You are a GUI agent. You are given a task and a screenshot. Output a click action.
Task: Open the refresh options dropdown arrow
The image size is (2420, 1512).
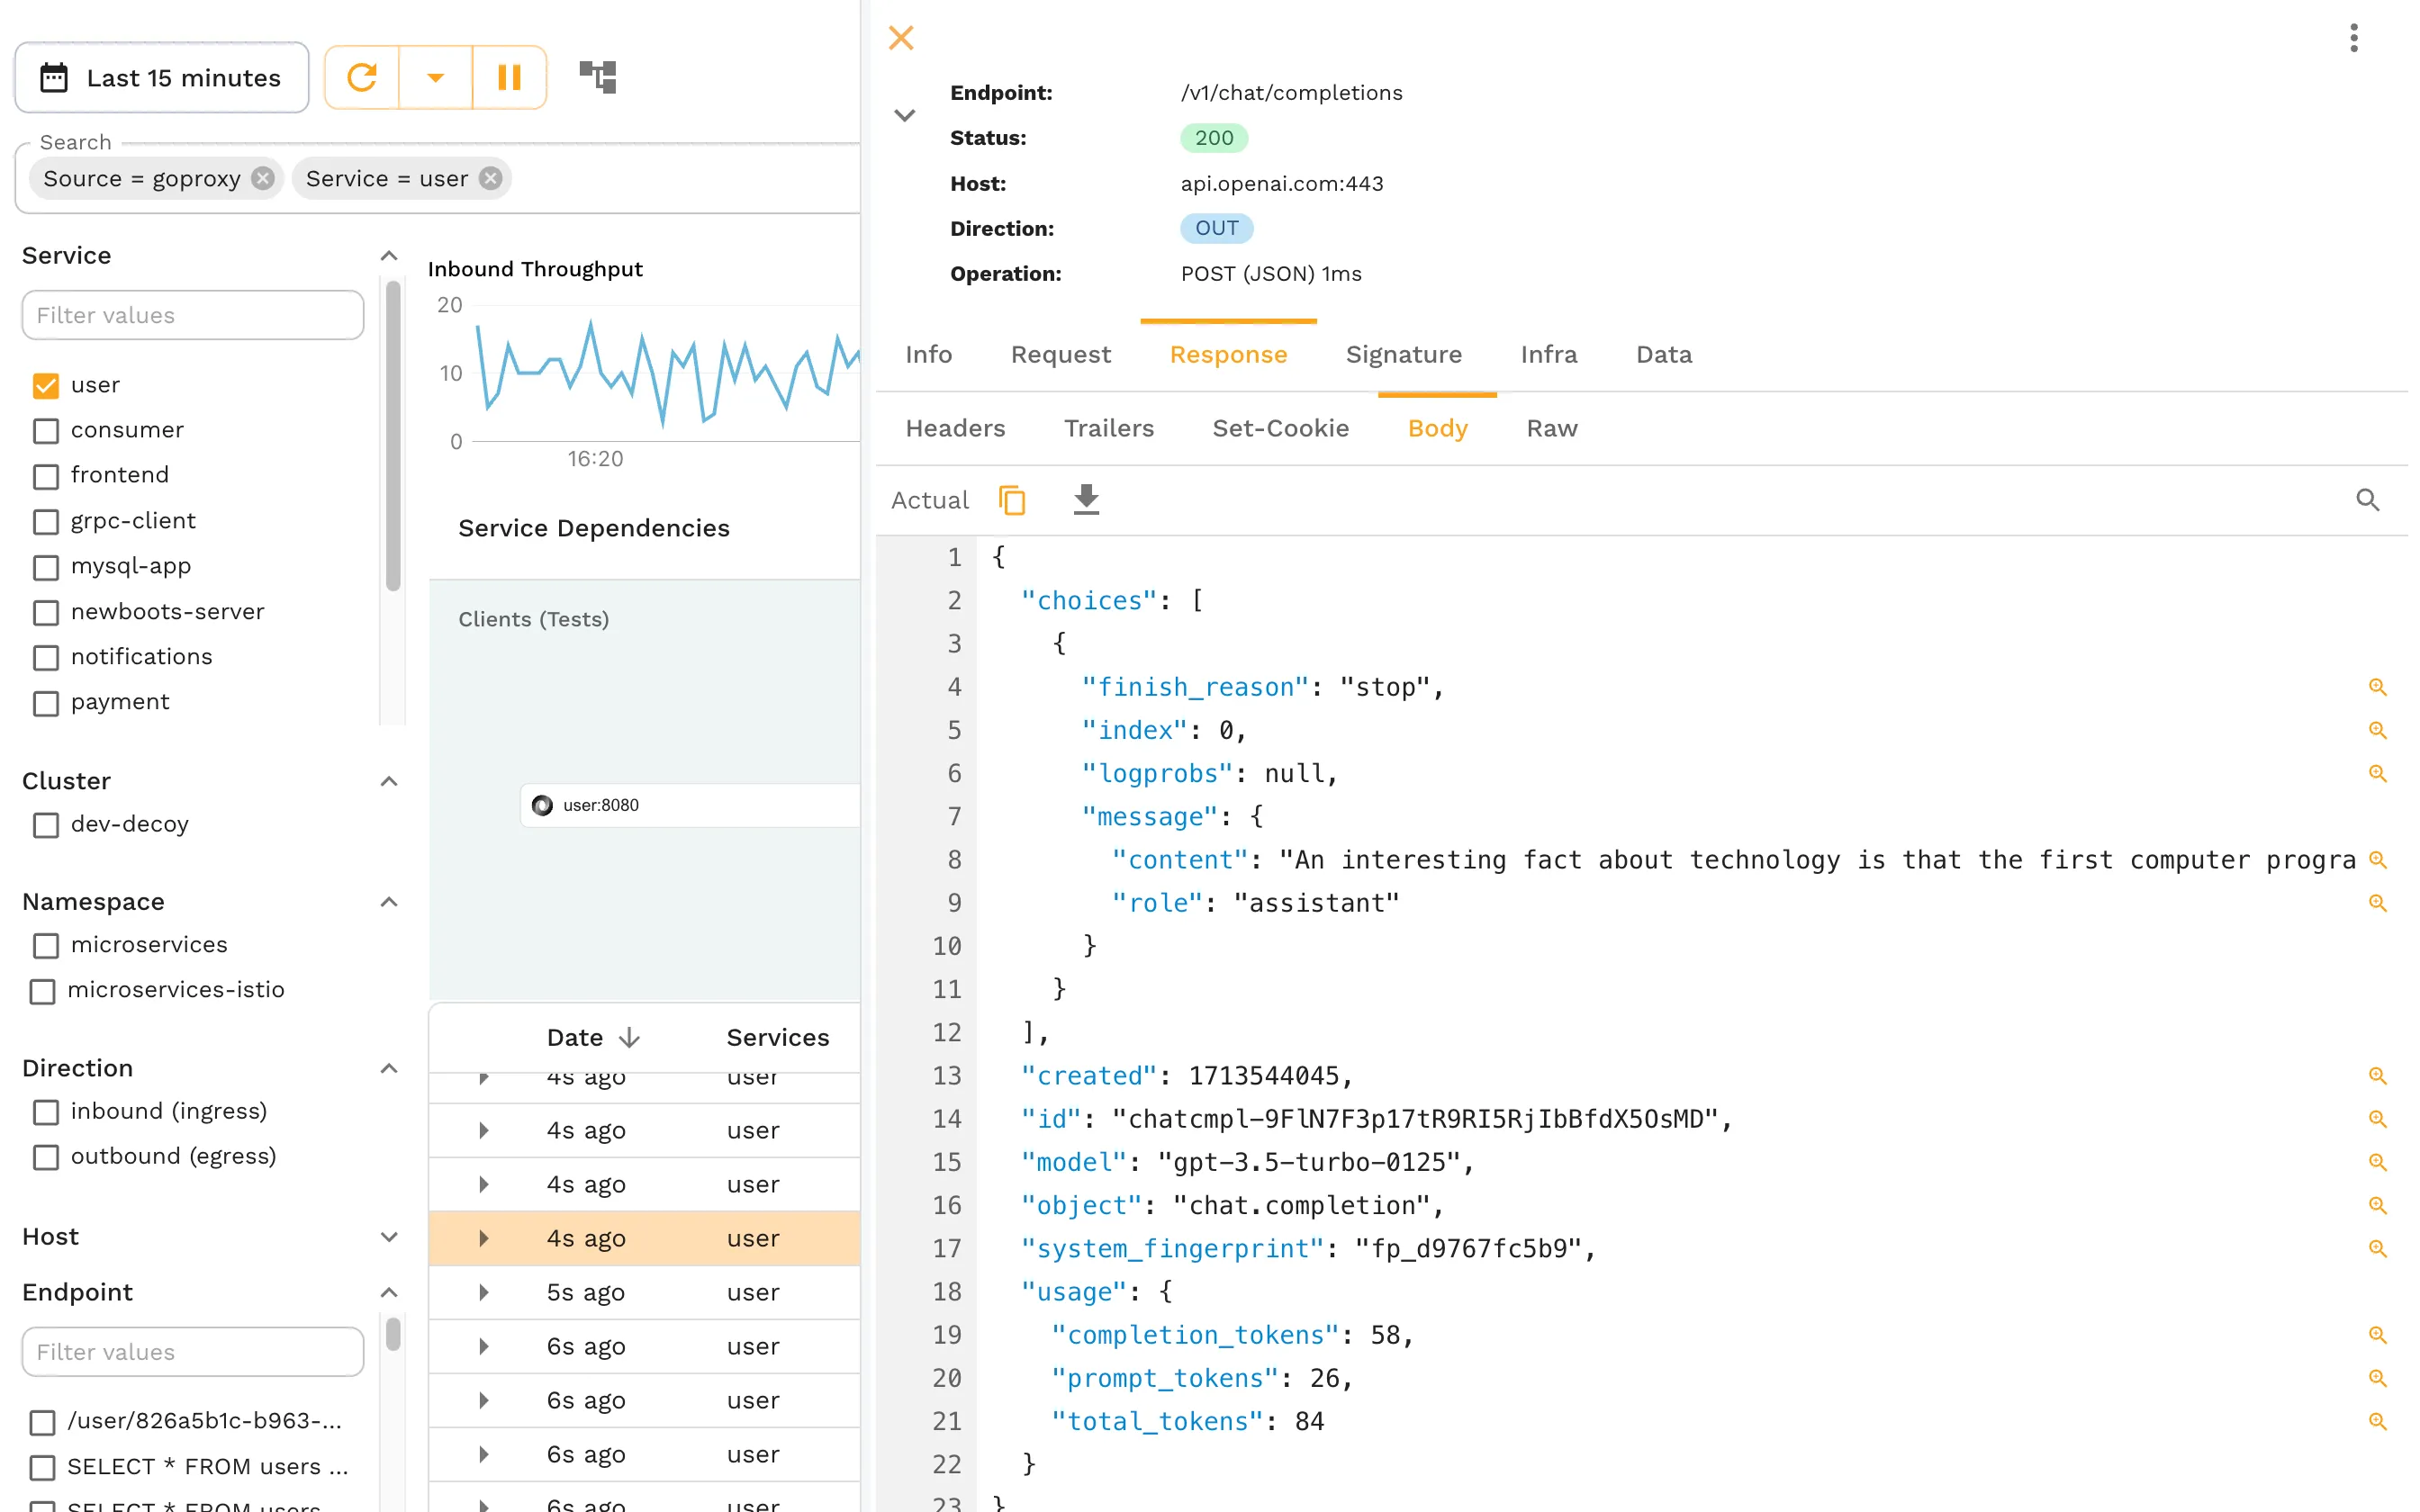pos(434,77)
